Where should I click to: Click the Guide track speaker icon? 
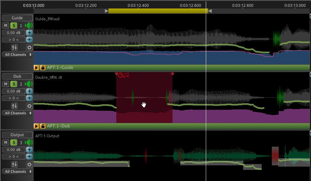click(29, 25)
